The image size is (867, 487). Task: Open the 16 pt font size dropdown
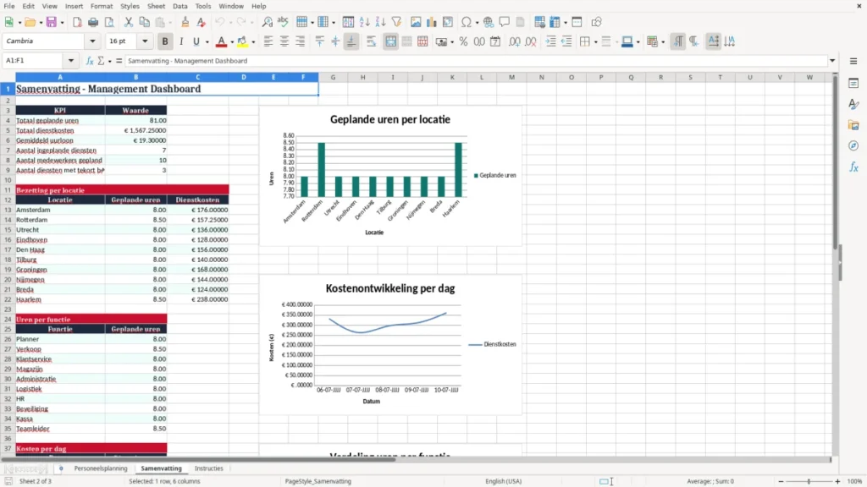point(145,41)
